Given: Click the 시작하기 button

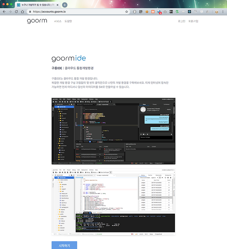Looking at the screenshot, I should coord(64,245).
